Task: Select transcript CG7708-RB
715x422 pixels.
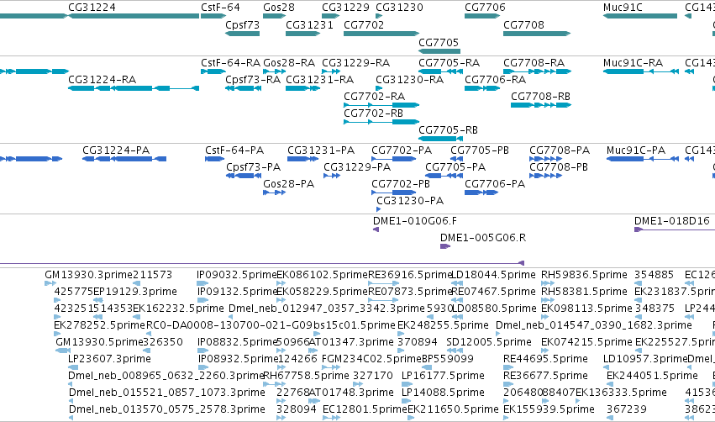Action: click(x=541, y=105)
